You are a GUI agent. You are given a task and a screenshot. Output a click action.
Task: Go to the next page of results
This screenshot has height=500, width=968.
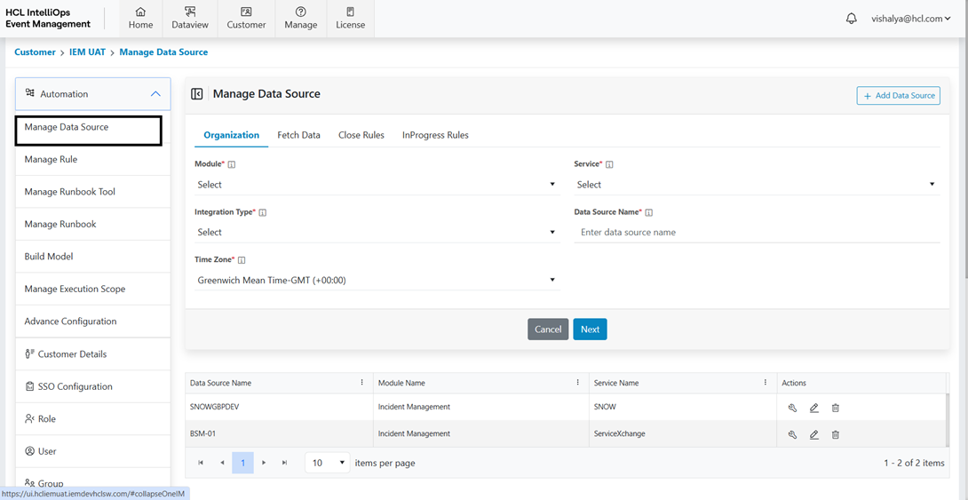click(264, 463)
